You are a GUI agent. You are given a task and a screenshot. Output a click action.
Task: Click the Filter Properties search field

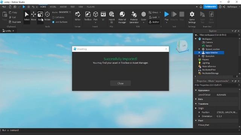click(x=216, y=85)
